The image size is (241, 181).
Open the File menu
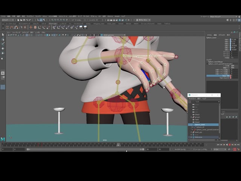click(x=3, y=16)
